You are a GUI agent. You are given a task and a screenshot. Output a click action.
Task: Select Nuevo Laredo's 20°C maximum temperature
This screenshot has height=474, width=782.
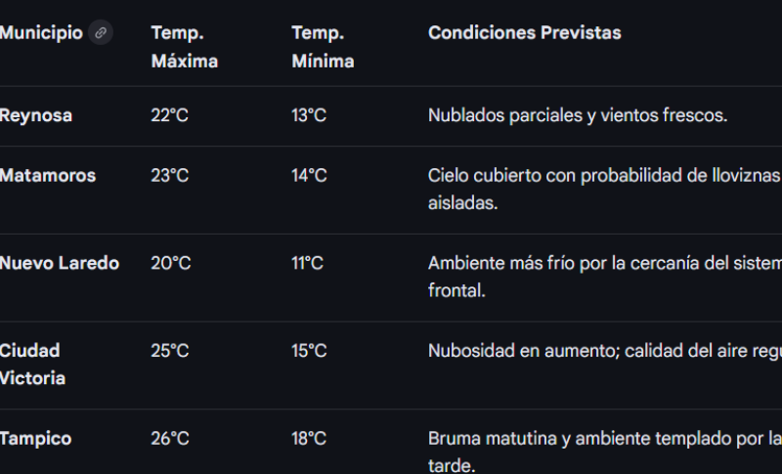(170, 263)
